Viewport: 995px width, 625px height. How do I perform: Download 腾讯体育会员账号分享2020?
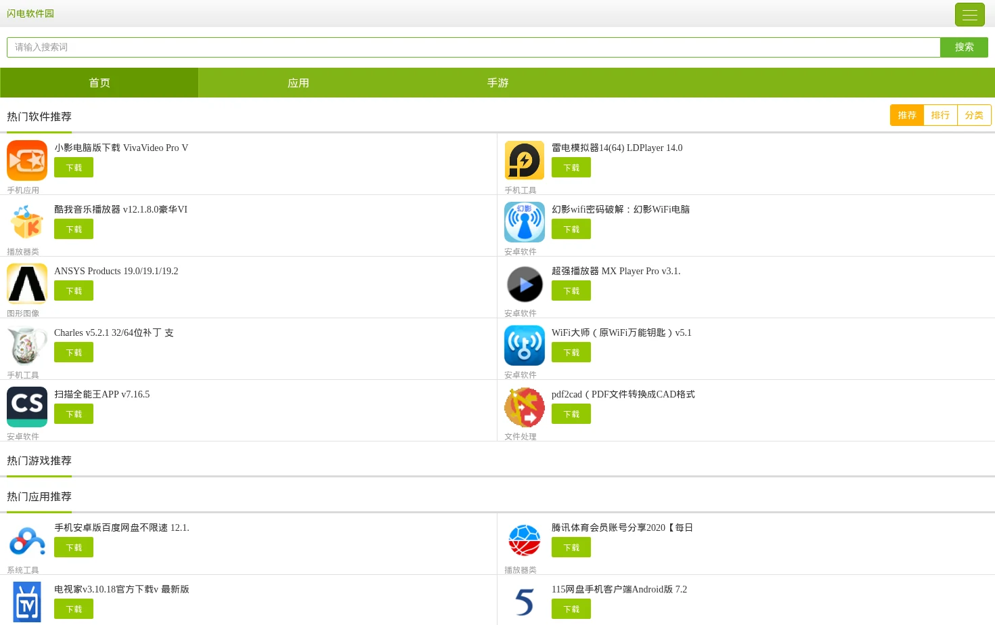tap(571, 547)
